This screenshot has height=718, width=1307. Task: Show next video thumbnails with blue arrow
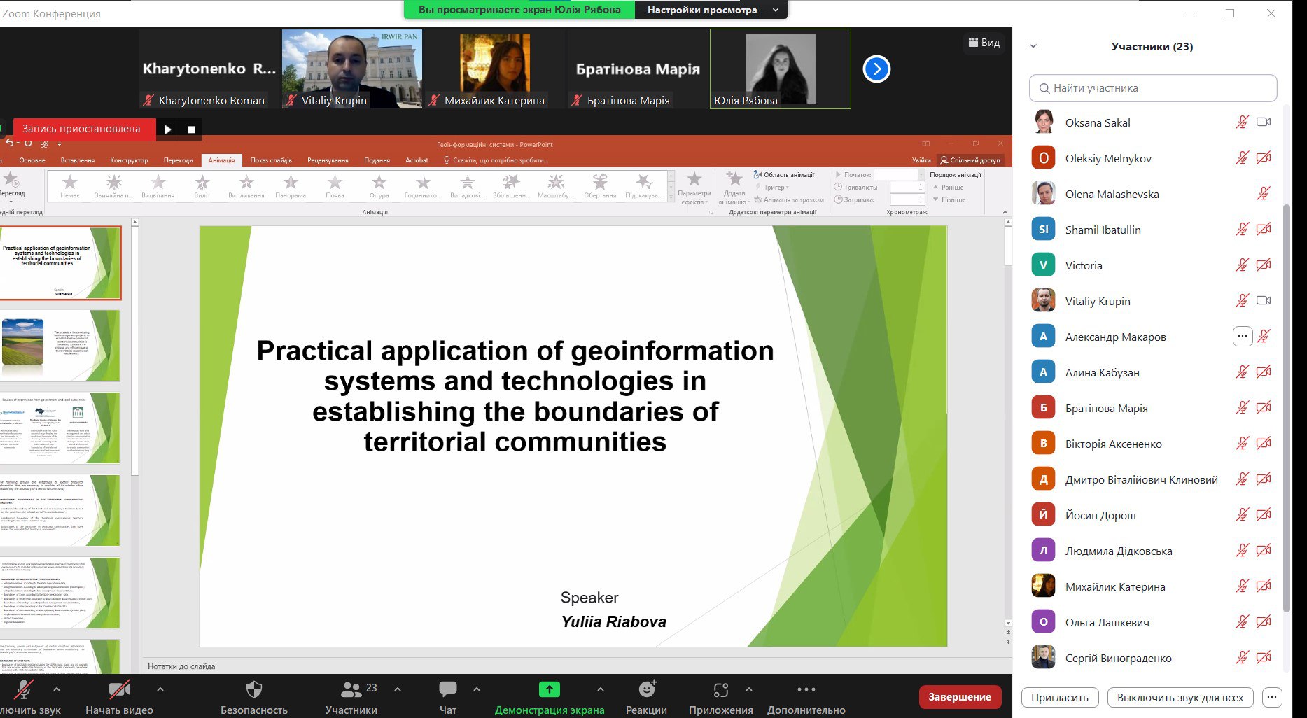click(x=876, y=69)
